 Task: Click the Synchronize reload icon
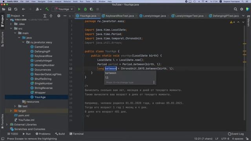(x=16, y=9)
